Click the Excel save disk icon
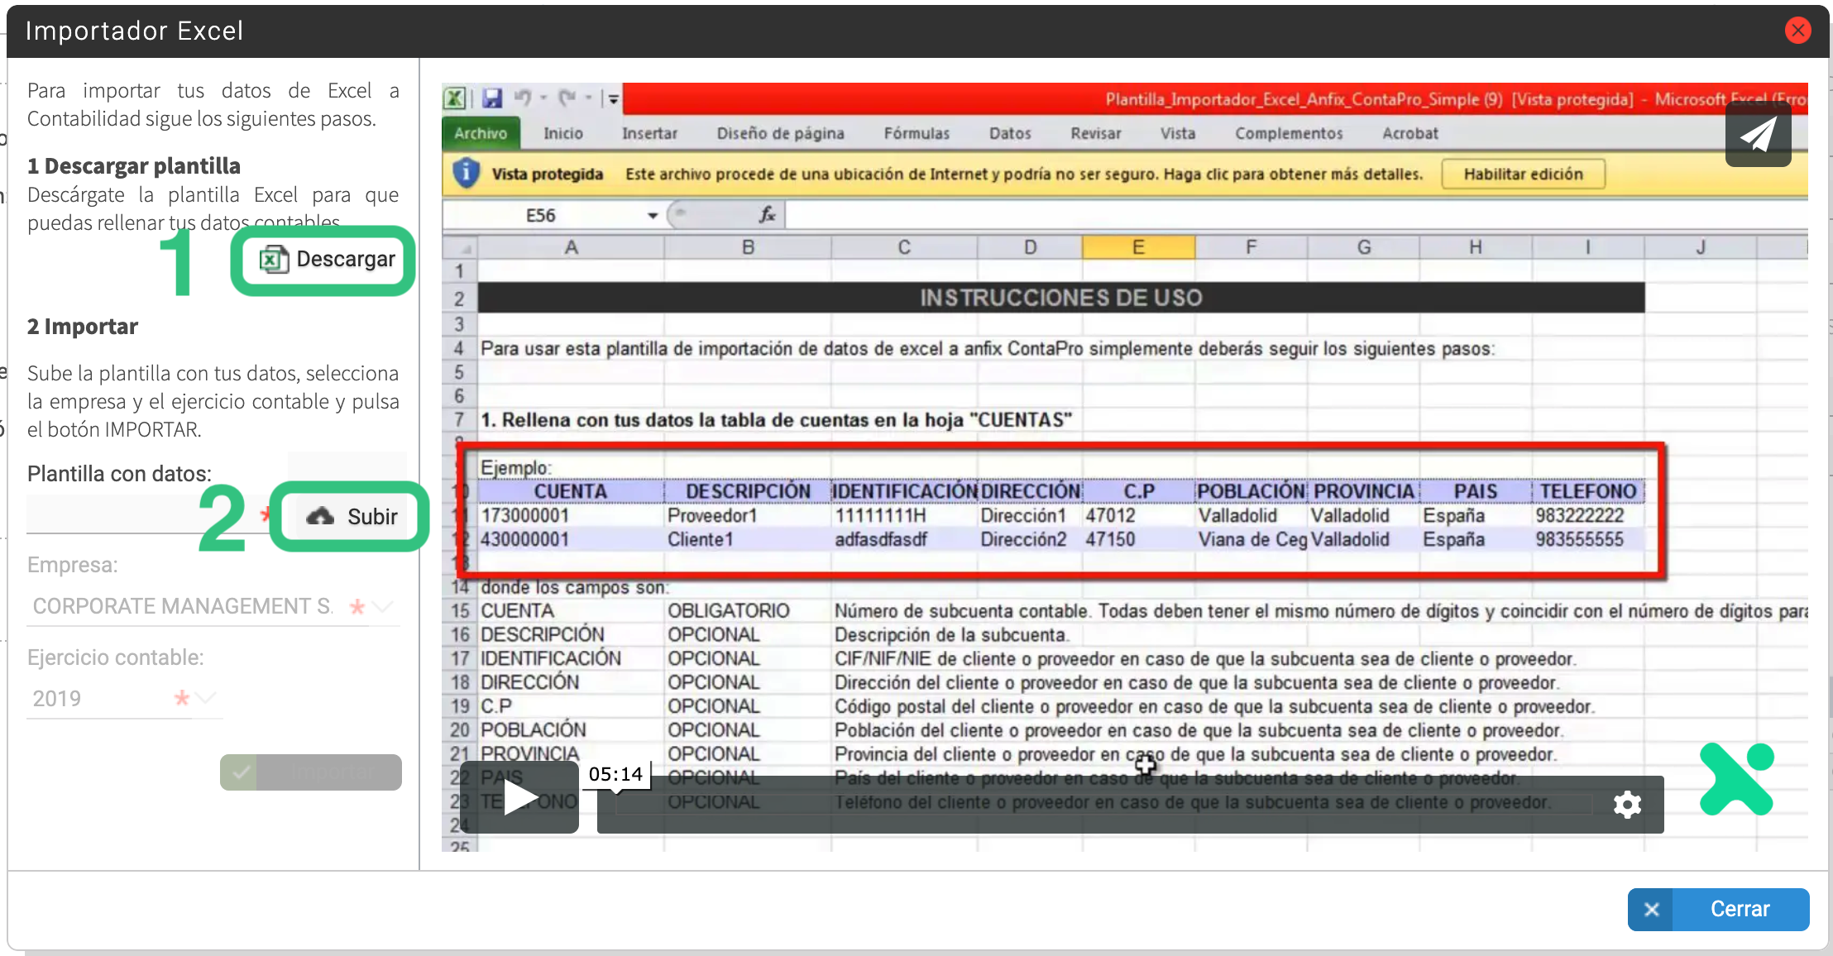This screenshot has width=1833, height=956. pyautogui.click(x=492, y=98)
